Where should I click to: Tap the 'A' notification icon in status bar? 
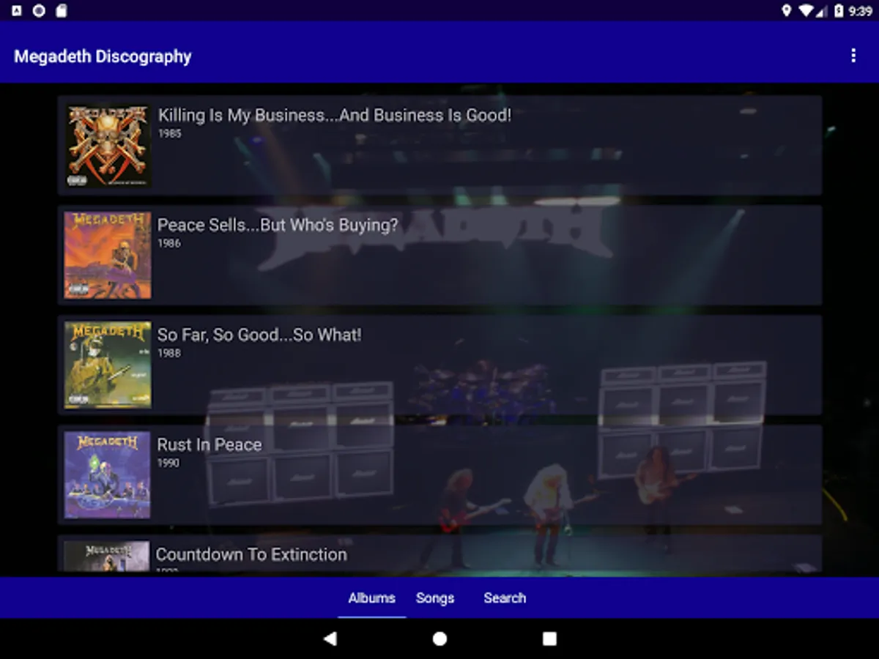pyautogui.click(x=17, y=10)
